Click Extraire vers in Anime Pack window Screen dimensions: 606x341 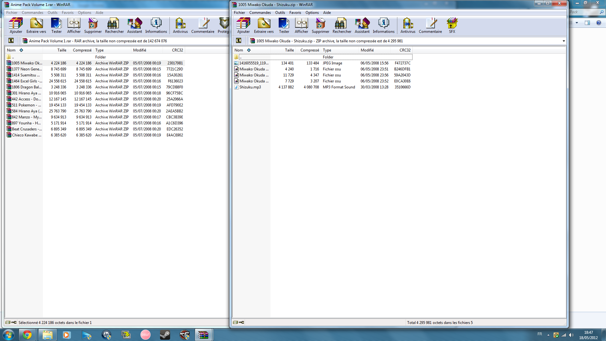pos(36,25)
